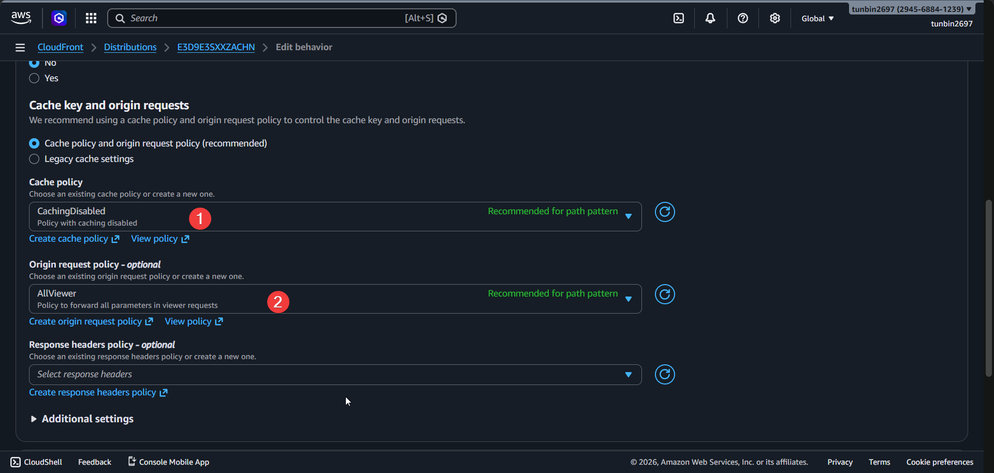
Task: Open the Global region selector
Action: pos(817,18)
